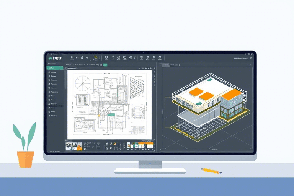Switch to the first tab above the 3D viewport

pos(166,66)
